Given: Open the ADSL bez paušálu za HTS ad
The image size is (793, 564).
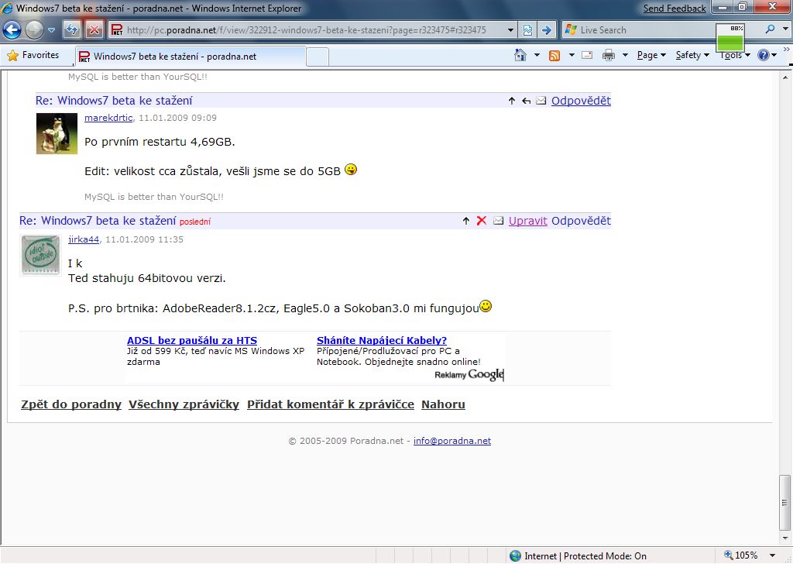Looking at the screenshot, I should pos(192,340).
